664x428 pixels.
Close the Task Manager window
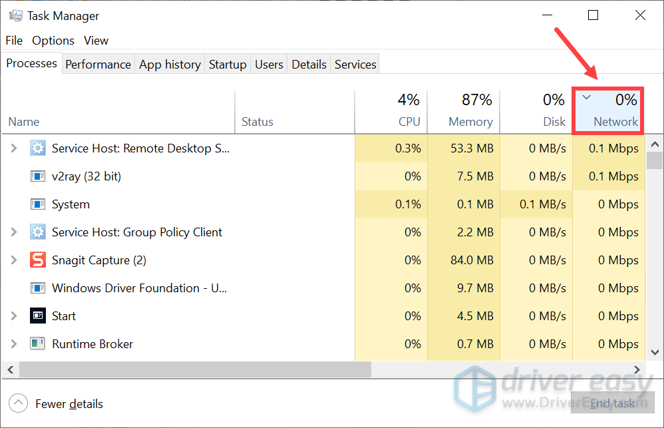click(x=640, y=15)
